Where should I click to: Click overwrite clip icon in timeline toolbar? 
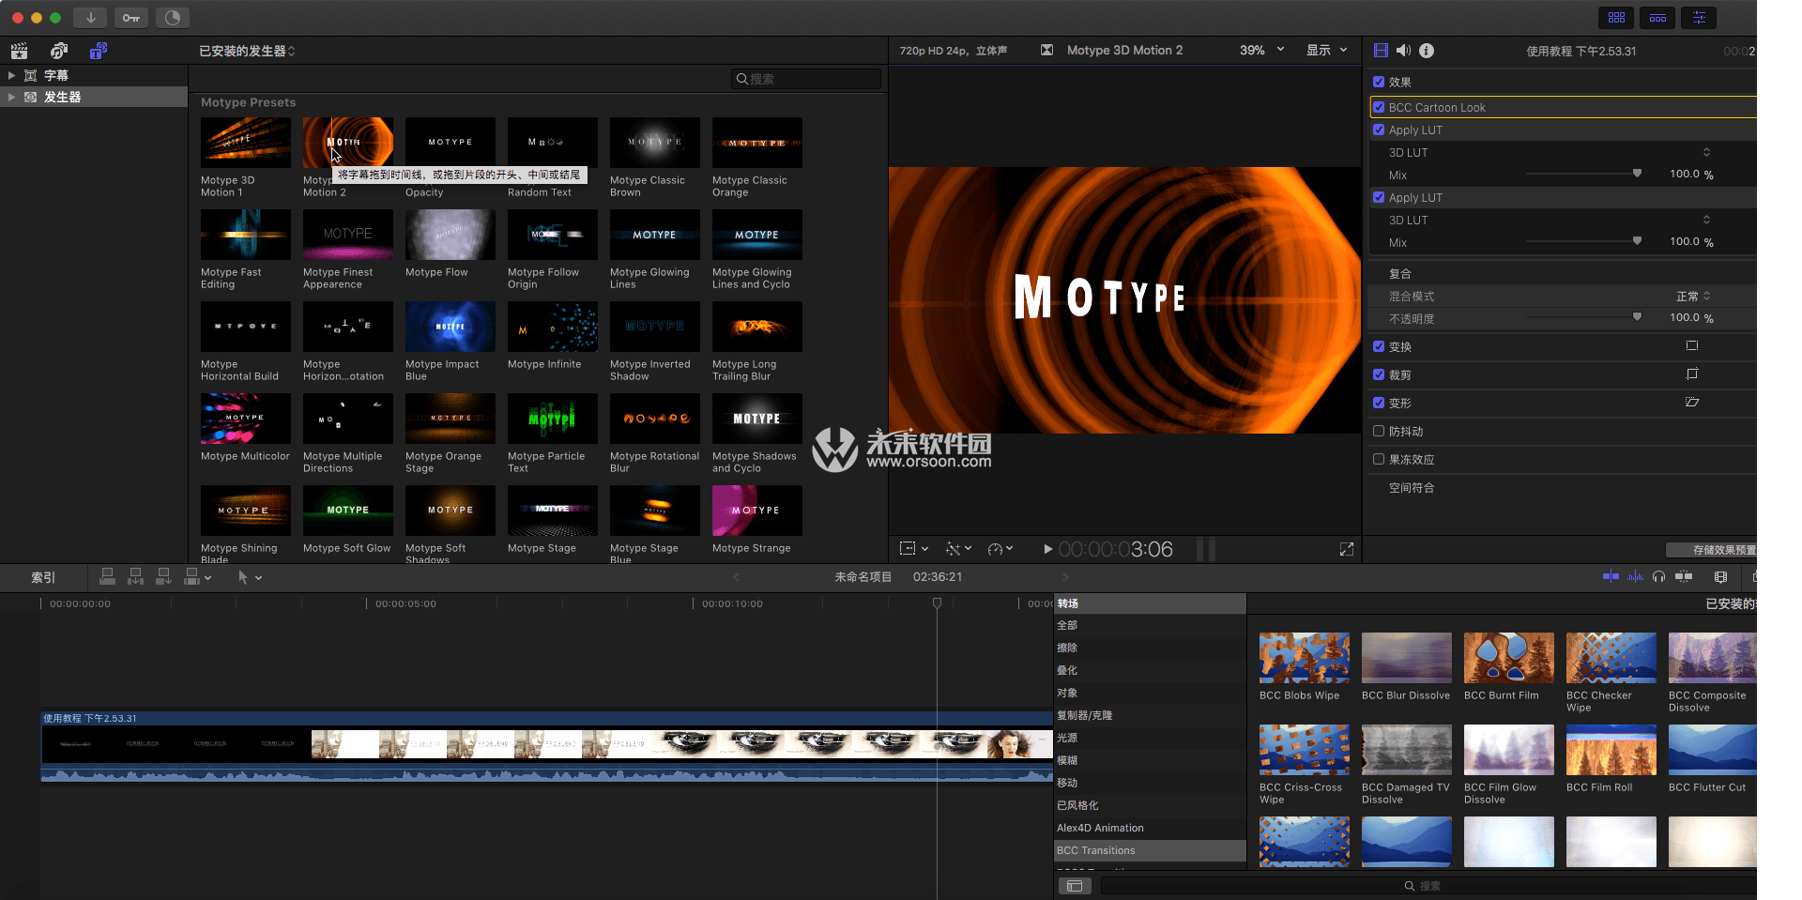pos(191,577)
